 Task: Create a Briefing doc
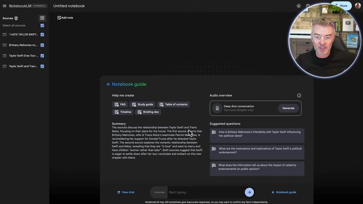(x=148, y=112)
